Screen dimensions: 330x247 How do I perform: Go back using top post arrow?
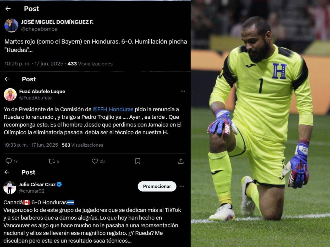click(x=8, y=9)
